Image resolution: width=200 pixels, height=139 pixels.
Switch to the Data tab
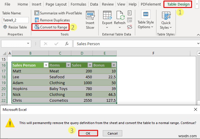[94, 4]
